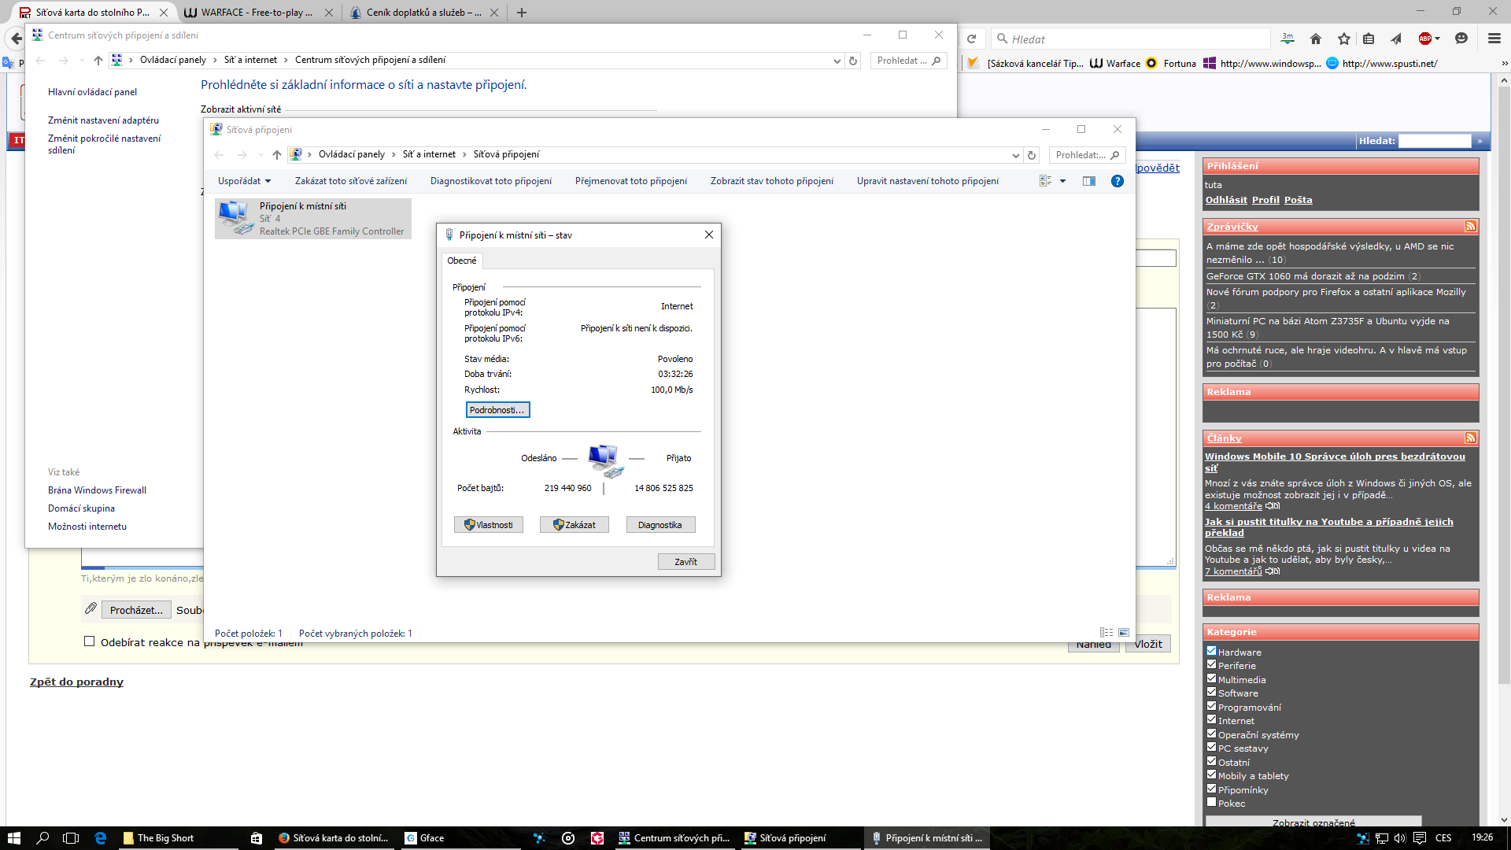Open Microsoft Edge from the taskbar
The image size is (1511, 850).
coord(101,838)
